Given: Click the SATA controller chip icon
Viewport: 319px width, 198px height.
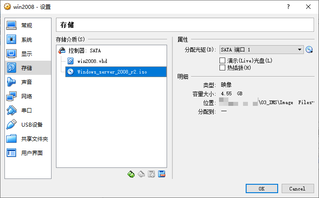Looking at the screenshot, I should [x=62, y=50].
